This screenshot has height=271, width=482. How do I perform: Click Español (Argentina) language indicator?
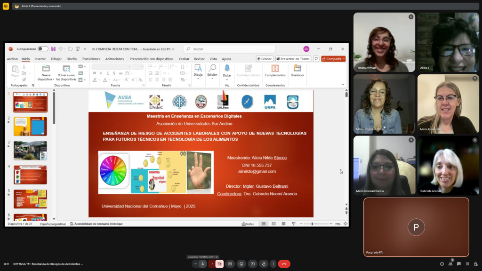tap(53, 224)
